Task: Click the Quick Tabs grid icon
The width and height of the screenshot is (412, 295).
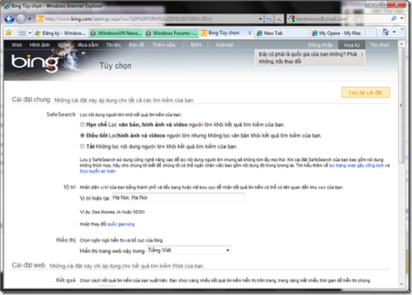Action: [x=23, y=33]
